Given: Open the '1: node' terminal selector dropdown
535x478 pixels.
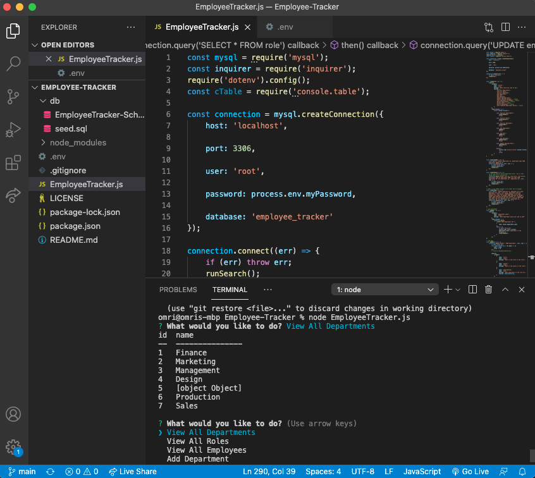Looking at the screenshot, I should point(384,289).
